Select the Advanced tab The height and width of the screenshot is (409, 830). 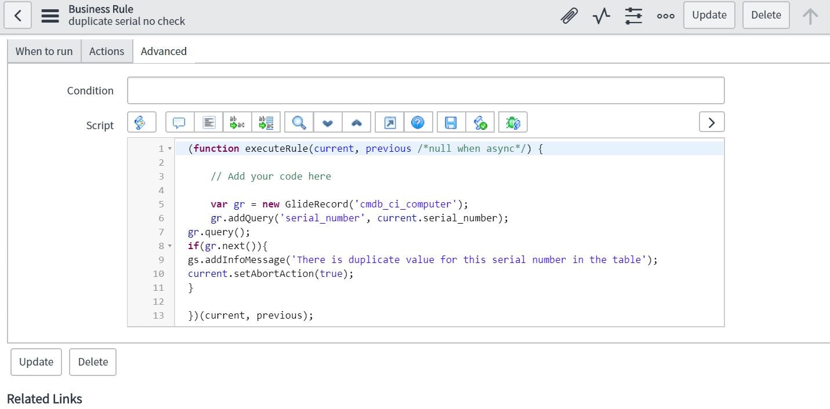[164, 51]
